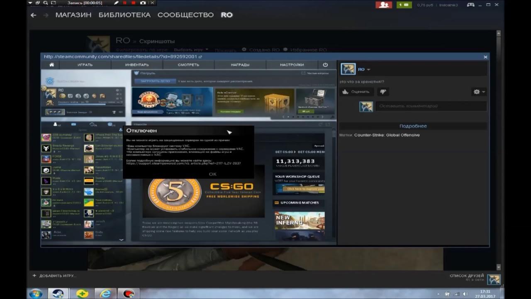
Task: Select the Создано RO radio option
Action: click(x=261, y=50)
